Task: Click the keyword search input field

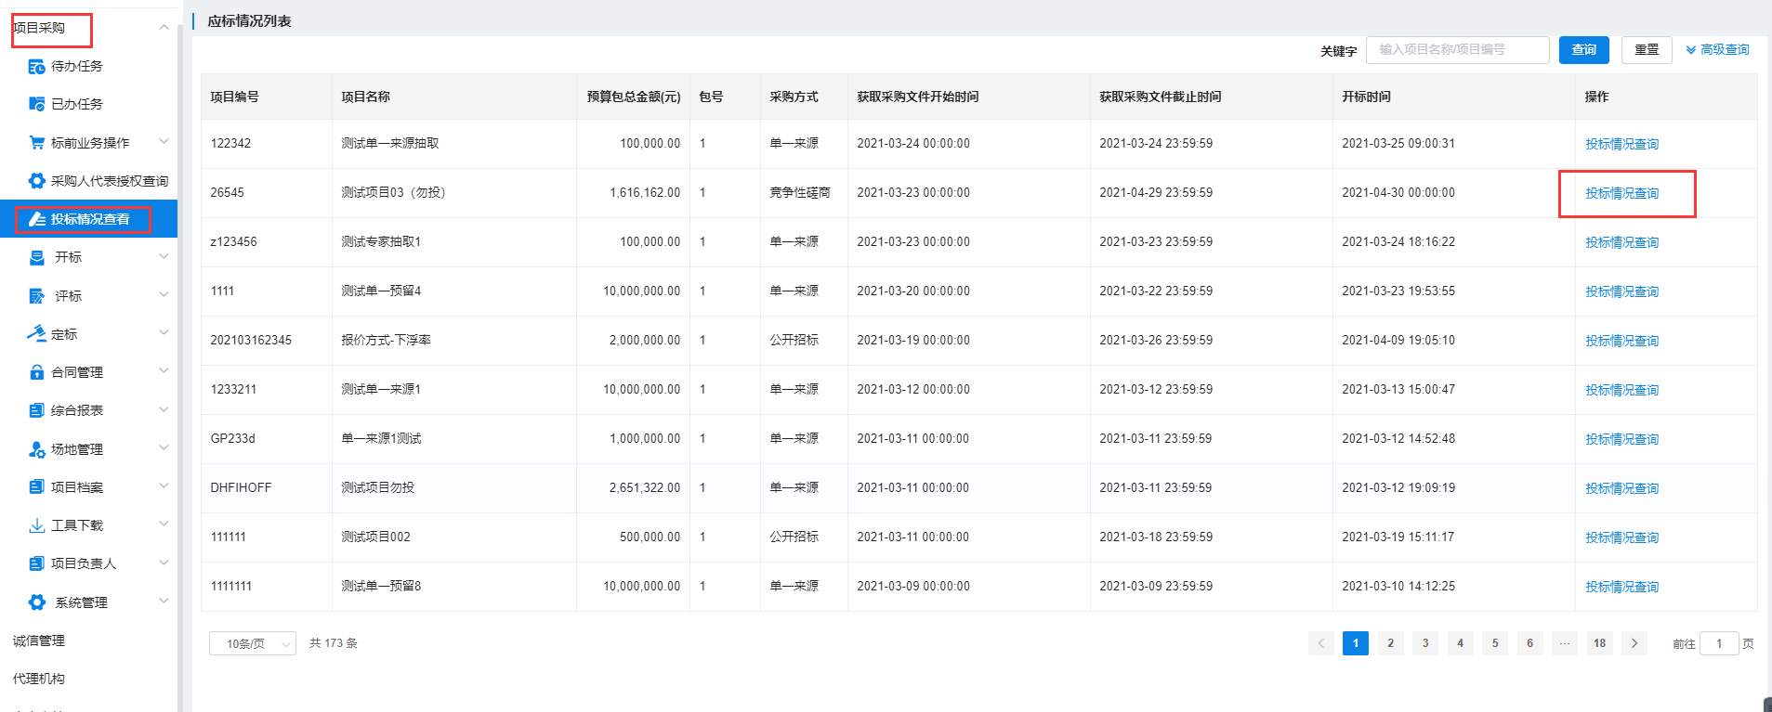Action: (1456, 50)
